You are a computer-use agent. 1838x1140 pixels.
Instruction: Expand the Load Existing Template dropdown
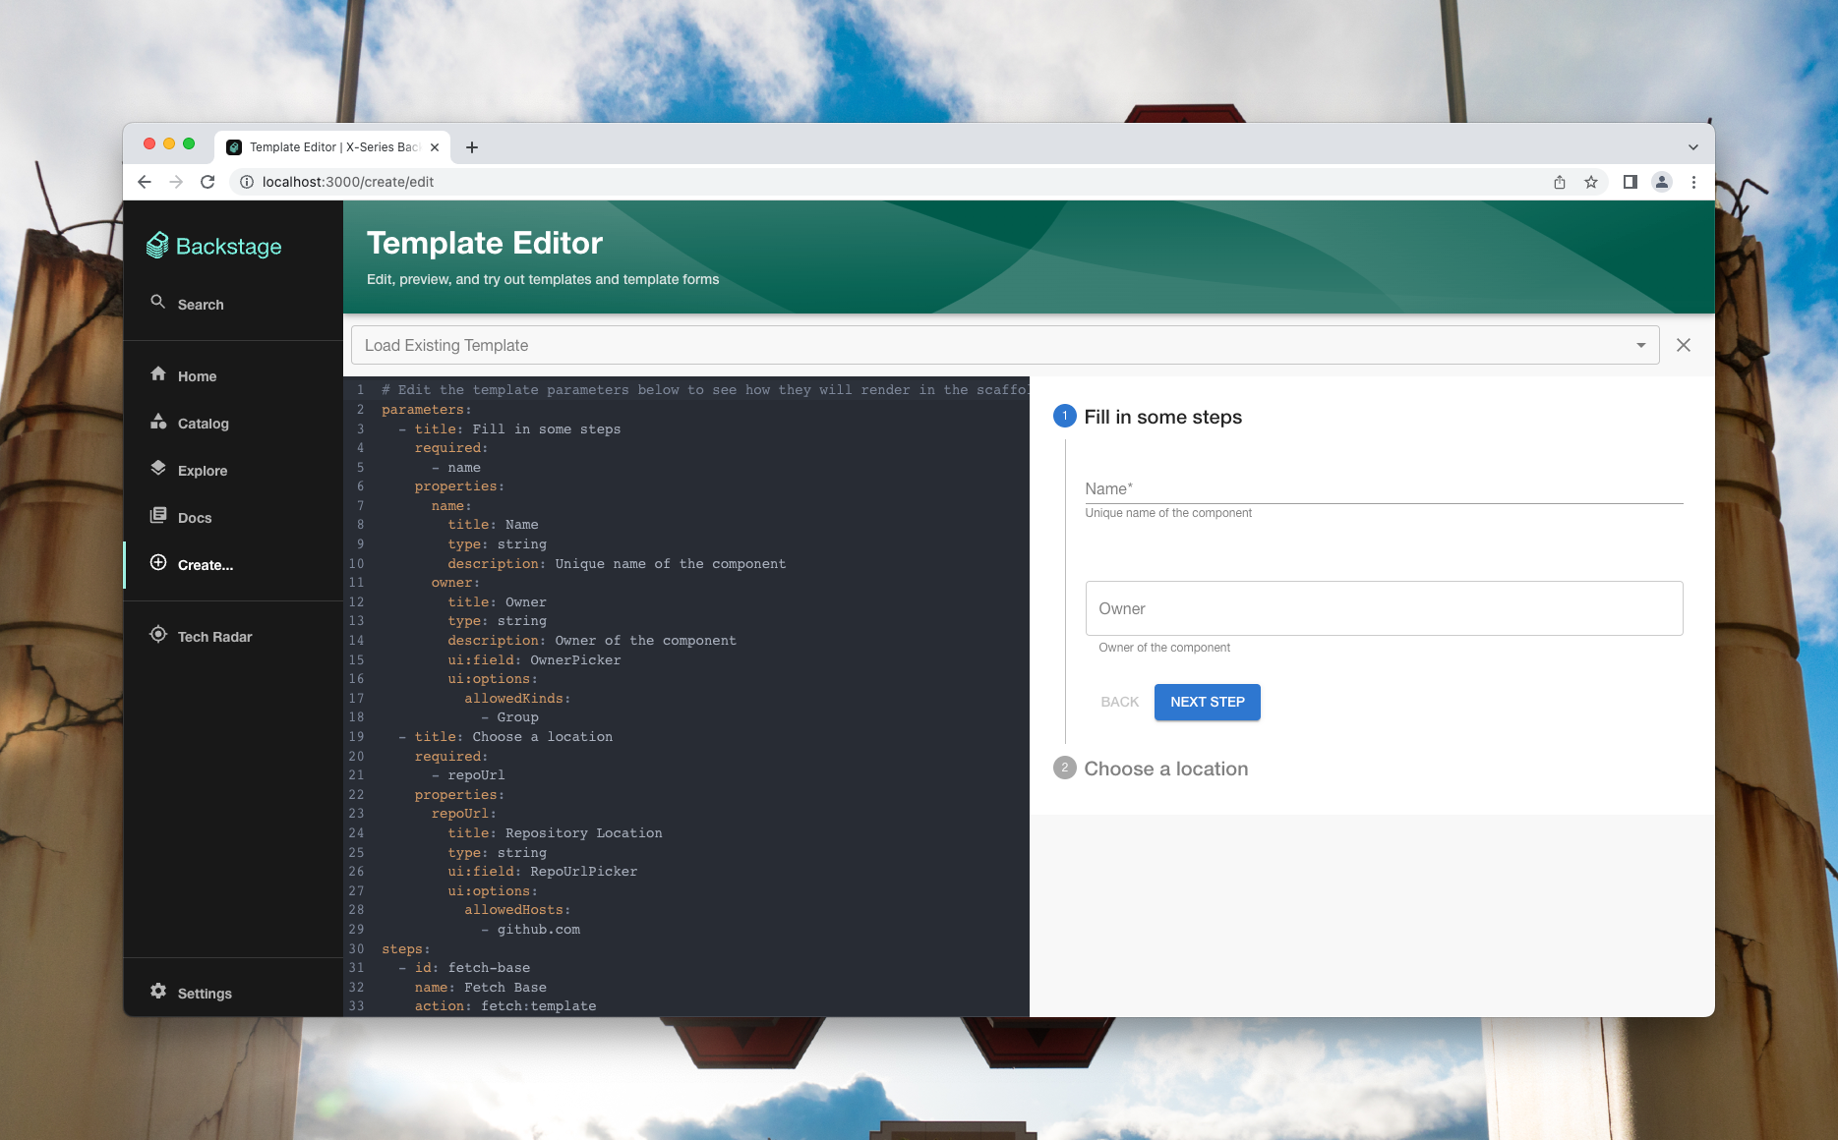coord(1640,345)
